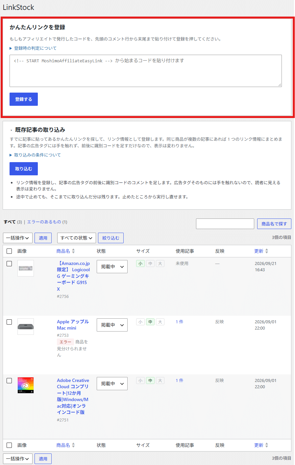Open 掲載中 status dropdown for Adobe row
The height and width of the screenshot is (465, 295).
(x=112, y=384)
